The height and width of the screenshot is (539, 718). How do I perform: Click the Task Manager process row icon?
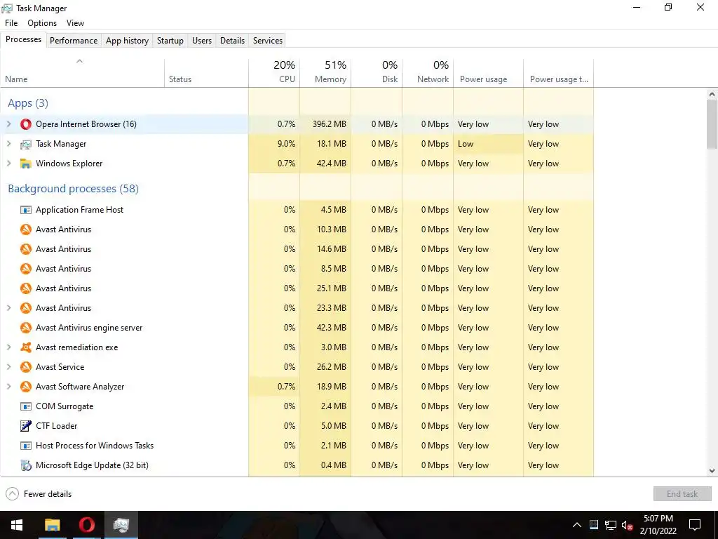26,144
